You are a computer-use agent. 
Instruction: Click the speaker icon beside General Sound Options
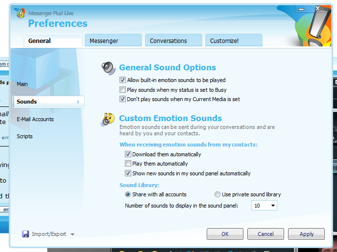pos(109,68)
